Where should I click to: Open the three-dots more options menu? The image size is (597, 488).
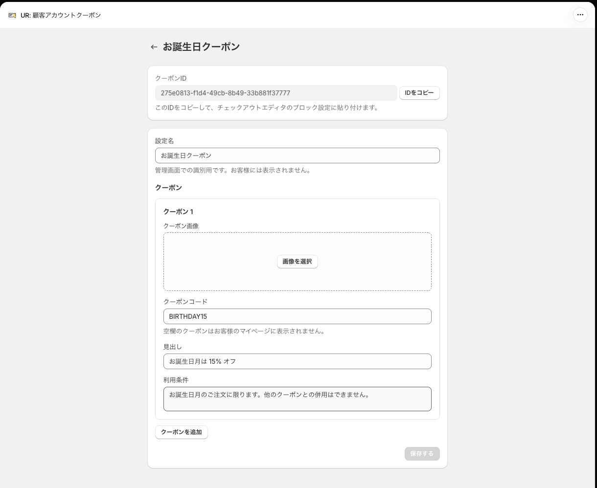pos(580,15)
